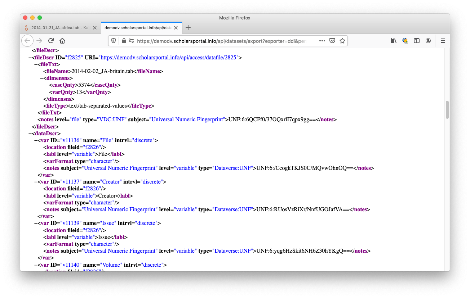Click the datafile/2825 URI value

[169, 58]
